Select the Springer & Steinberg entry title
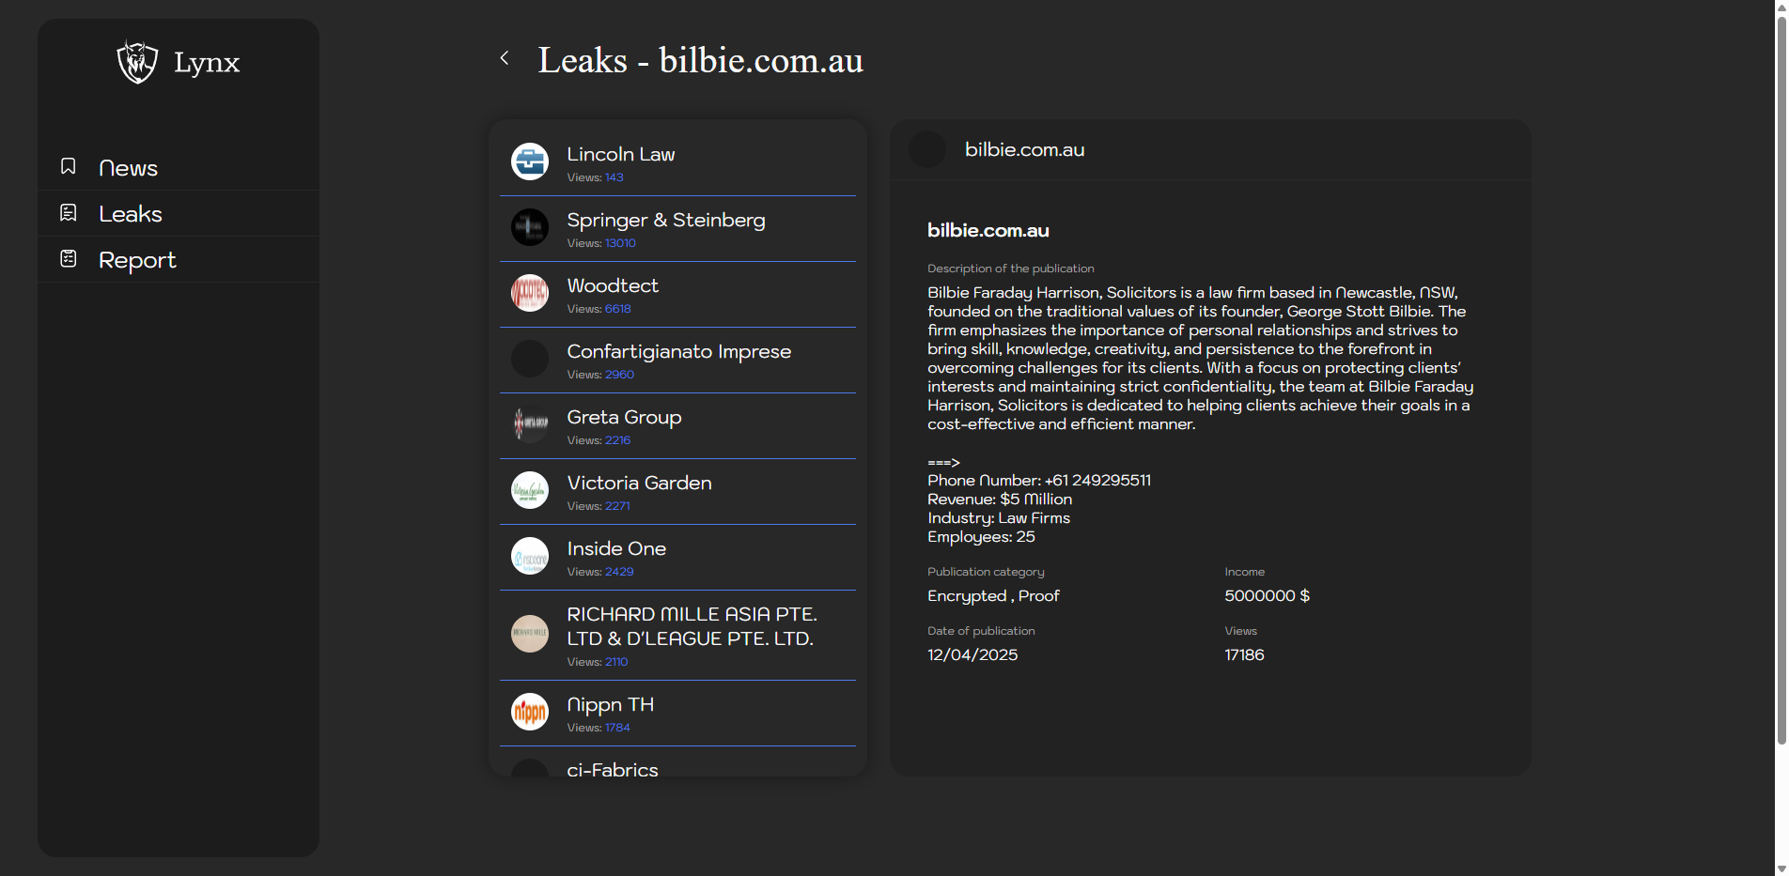This screenshot has height=876, width=1789. [665, 220]
